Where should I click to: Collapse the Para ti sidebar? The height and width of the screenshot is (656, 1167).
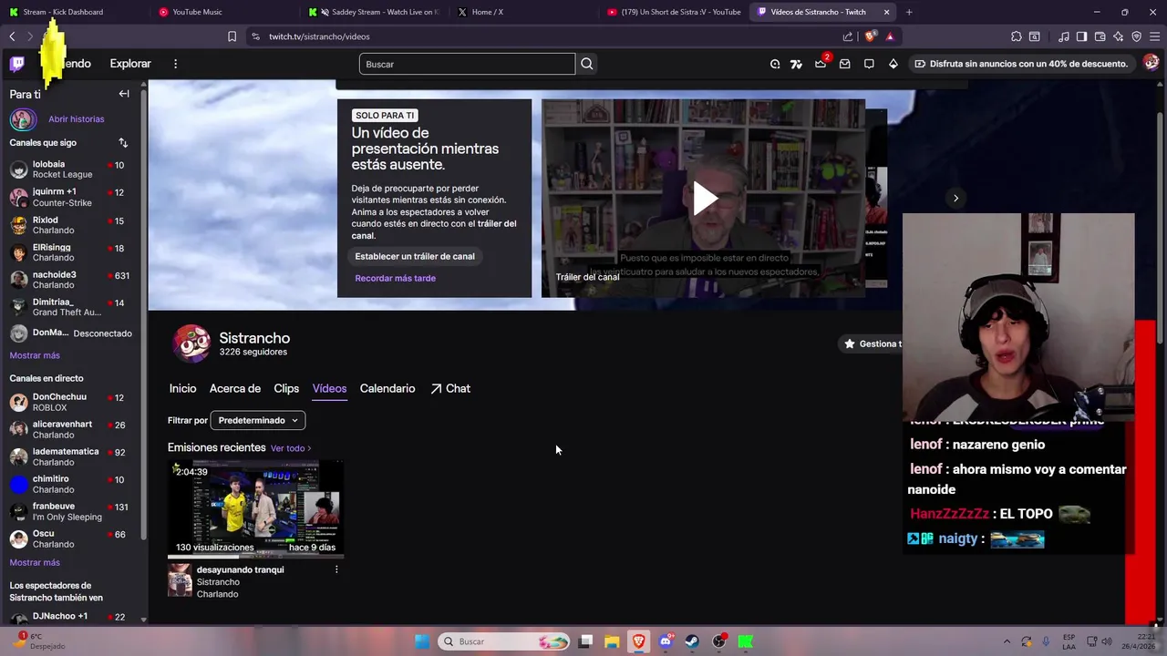point(124,94)
